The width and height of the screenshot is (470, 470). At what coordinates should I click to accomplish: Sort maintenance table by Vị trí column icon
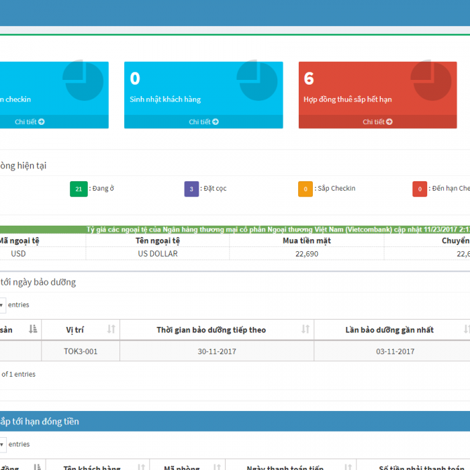point(111,329)
